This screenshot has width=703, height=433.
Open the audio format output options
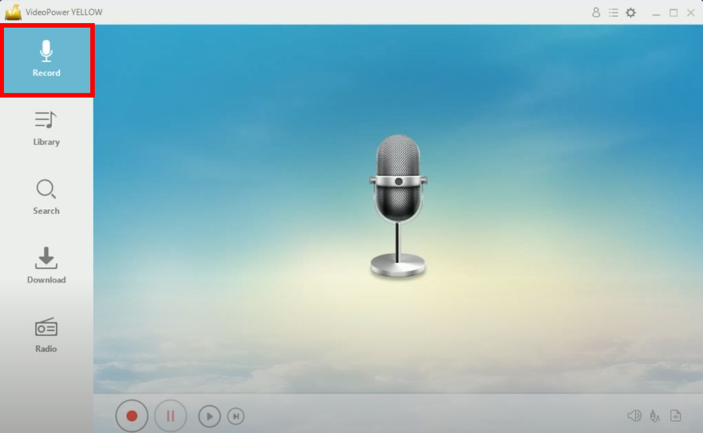point(675,416)
